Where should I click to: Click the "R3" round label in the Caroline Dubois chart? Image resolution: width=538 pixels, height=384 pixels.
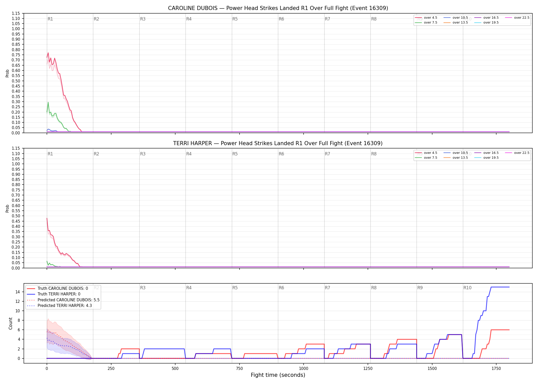tap(143, 19)
